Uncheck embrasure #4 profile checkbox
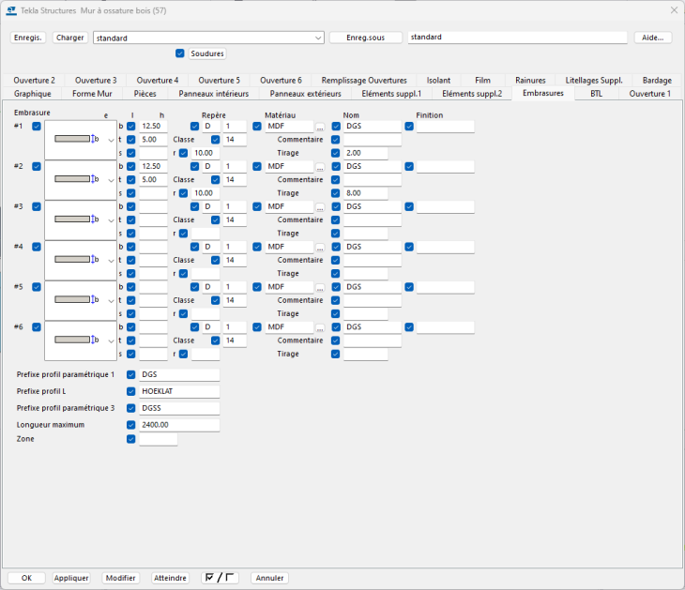Viewport: 685px width, 590px height. pyautogui.click(x=37, y=247)
